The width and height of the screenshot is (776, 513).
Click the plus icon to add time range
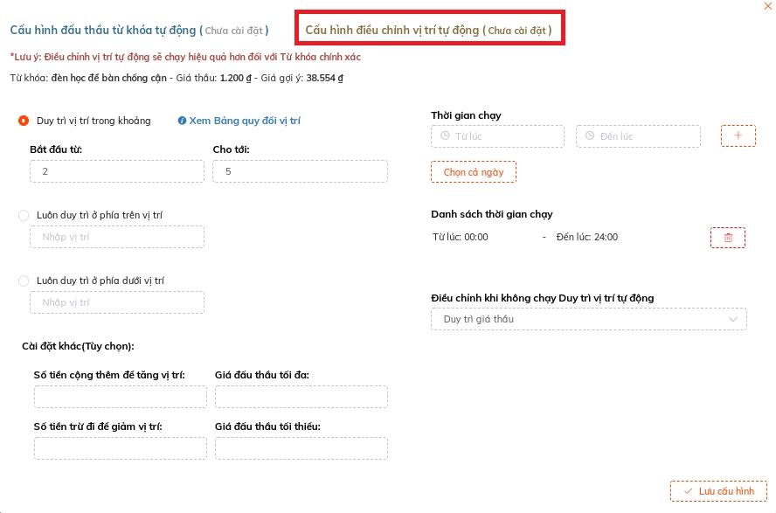[x=738, y=136]
